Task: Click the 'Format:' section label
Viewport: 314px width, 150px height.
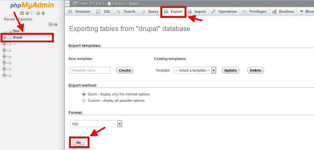Action: point(75,113)
